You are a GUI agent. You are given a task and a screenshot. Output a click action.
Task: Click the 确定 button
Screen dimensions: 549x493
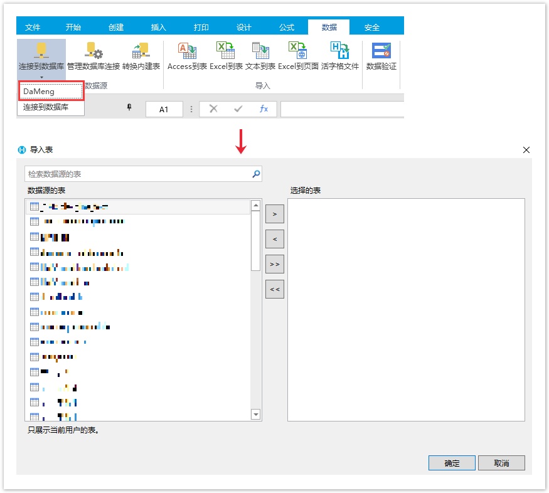(x=452, y=463)
